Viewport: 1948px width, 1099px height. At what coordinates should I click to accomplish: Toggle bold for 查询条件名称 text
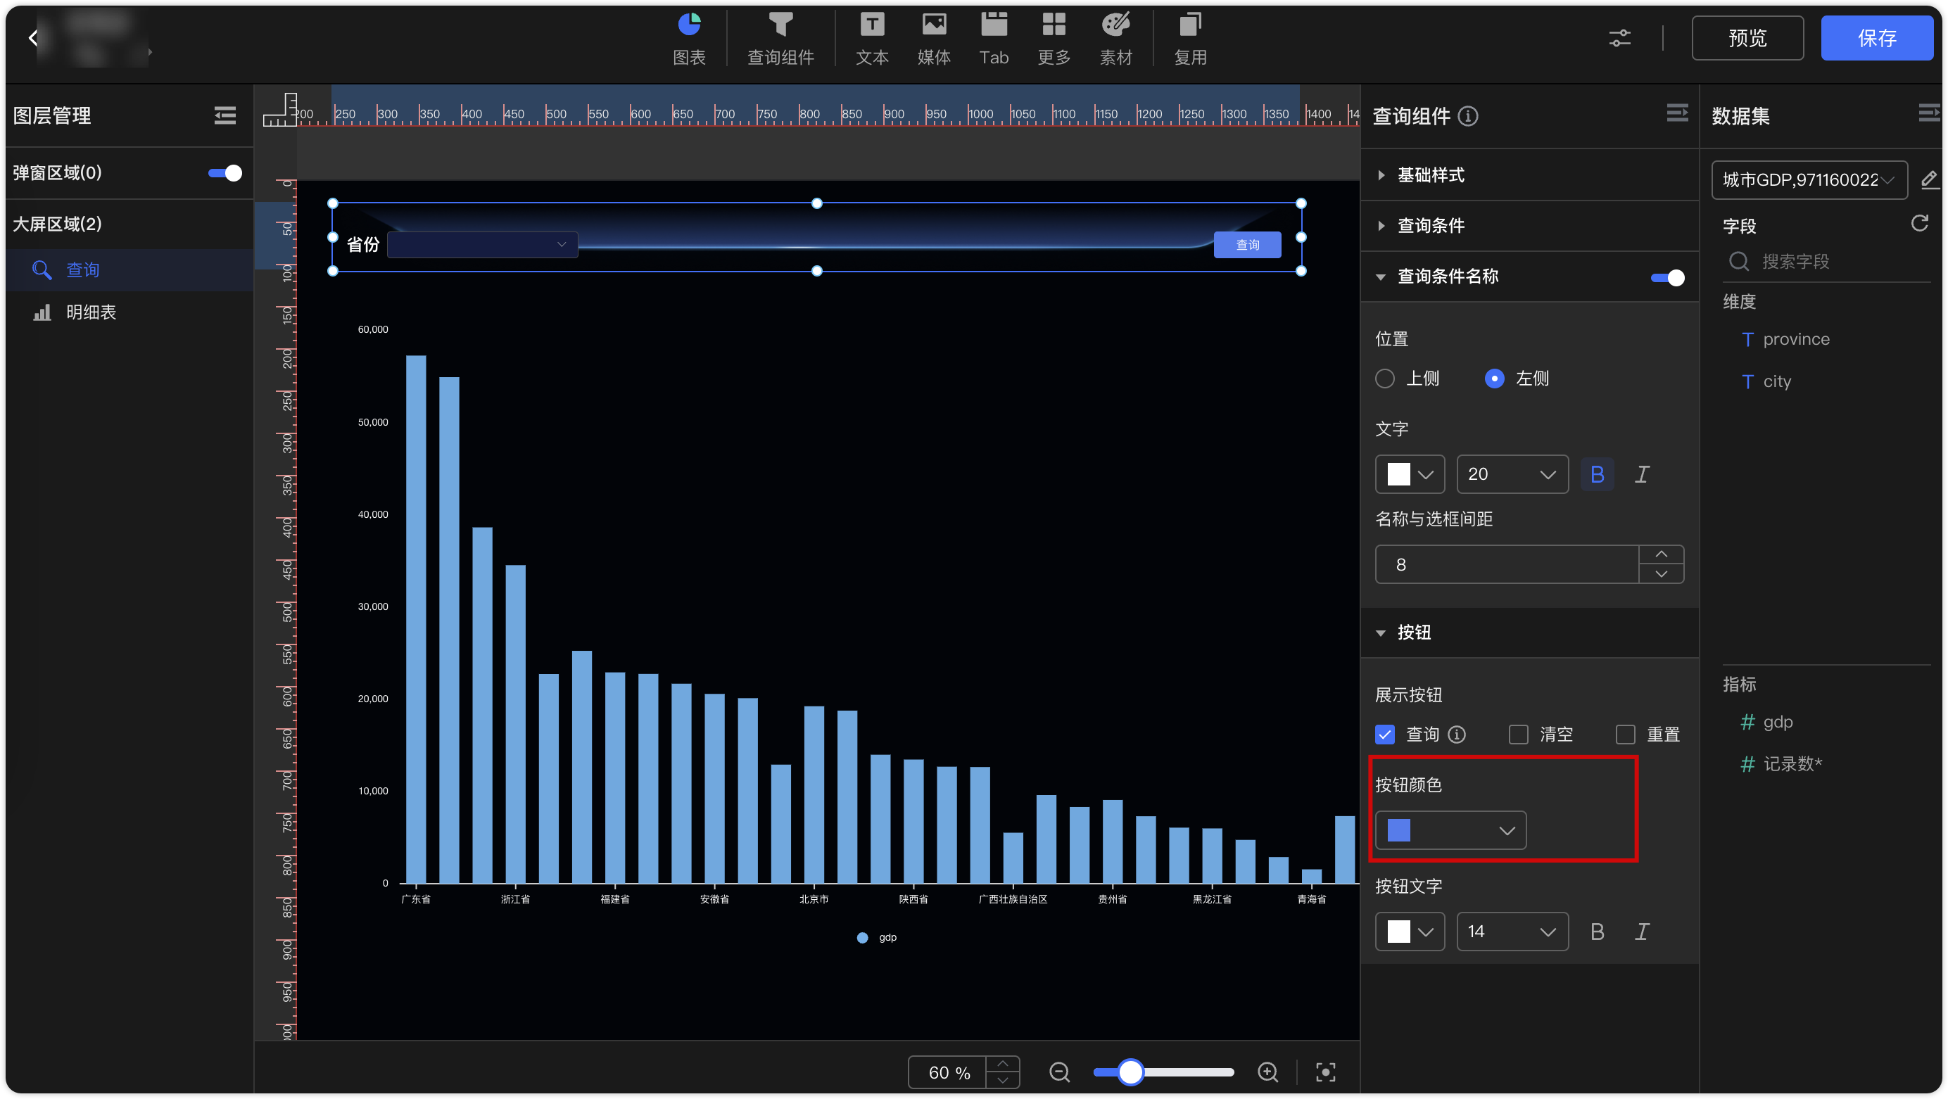coord(1596,474)
